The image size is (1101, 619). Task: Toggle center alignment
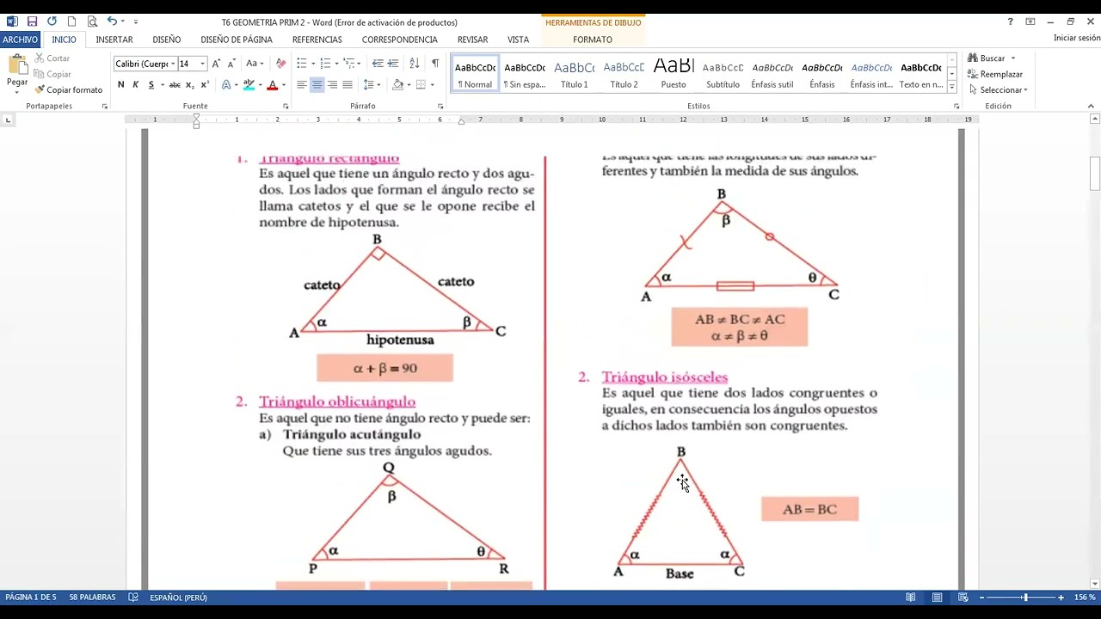(317, 84)
